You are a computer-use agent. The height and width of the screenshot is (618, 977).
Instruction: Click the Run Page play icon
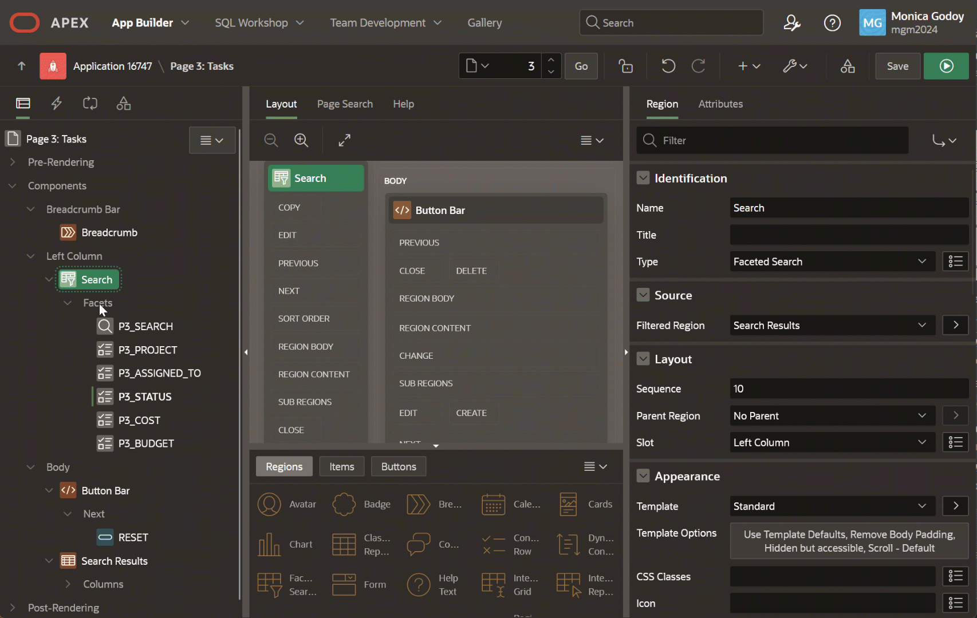point(946,66)
